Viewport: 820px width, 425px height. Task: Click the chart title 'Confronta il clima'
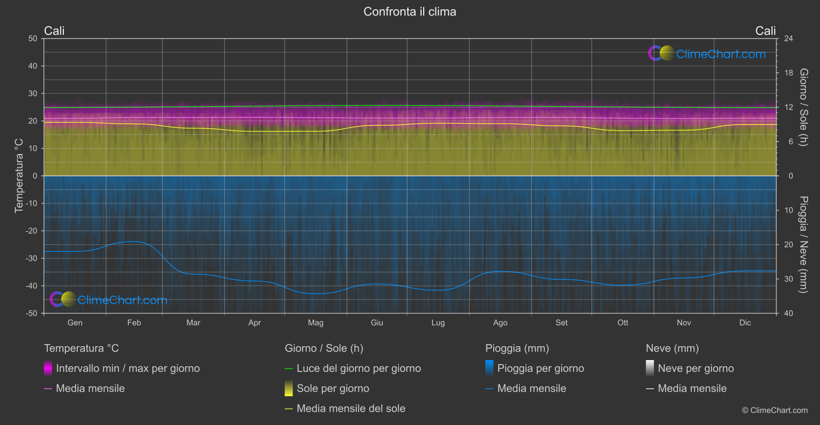tap(410, 12)
